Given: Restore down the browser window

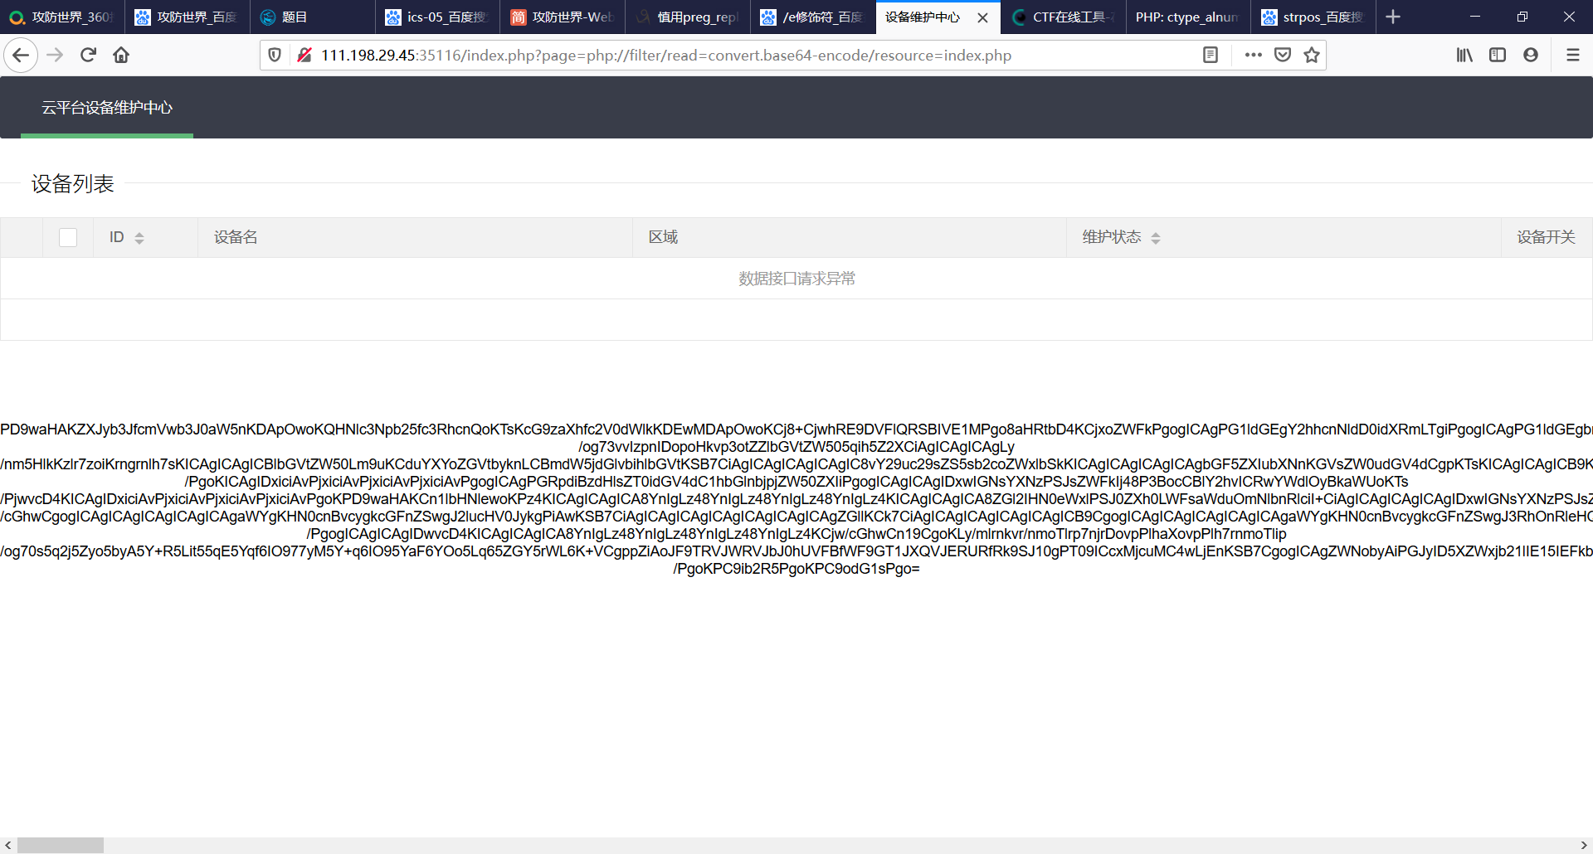Looking at the screenshot, I should coord(1522,17).
